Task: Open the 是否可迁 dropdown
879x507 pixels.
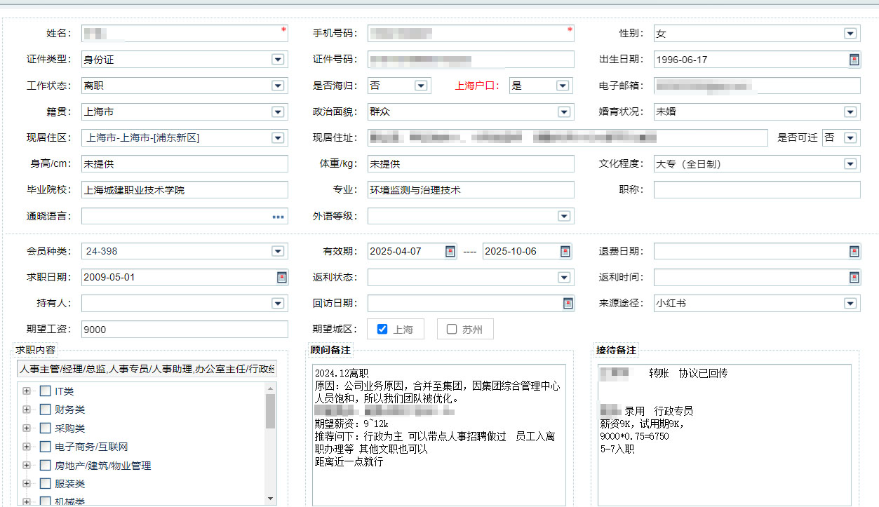Action: click(851, 138)
